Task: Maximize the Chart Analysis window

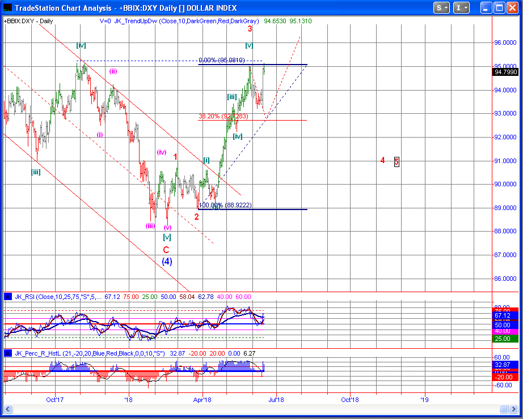Action: click(x=499, y=8)
